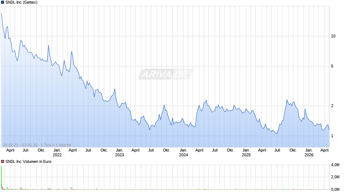Click the tall green volume bar at chart start
This screenshot has width=345, height=193.
pyautogui.click(x=1, y=178)
